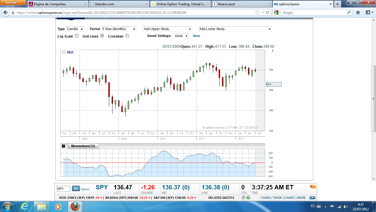Image resolution: width=376 pixels, height=212 pixels.
Task: Click the New saved settings link
Action: 196,36
